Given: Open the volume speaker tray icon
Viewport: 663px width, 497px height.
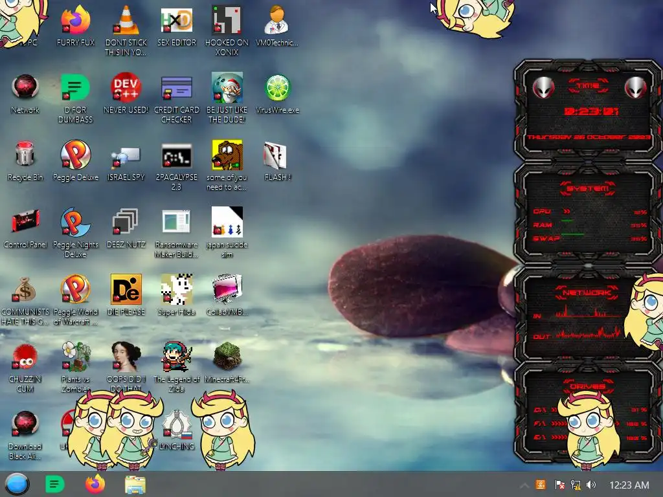Looking at the screenshot, I should click(591, 485).
